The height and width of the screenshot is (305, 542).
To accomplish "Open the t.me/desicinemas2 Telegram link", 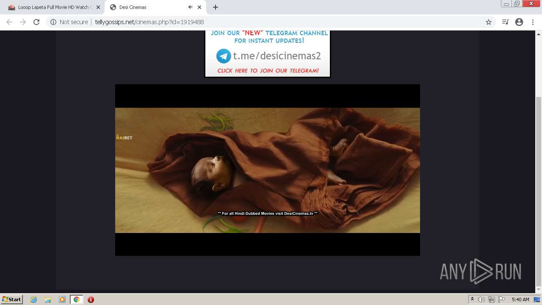I will coord(277,55).
